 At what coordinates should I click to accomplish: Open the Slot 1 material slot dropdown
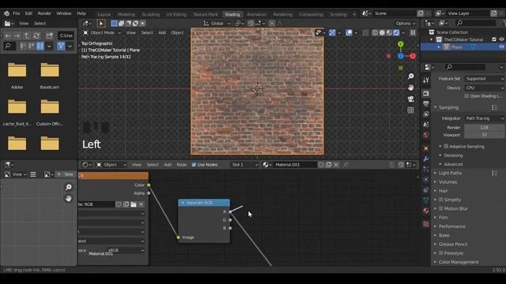244,165
